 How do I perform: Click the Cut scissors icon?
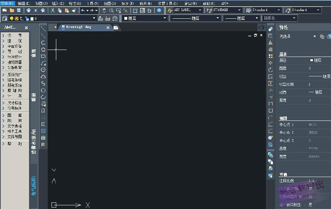click(53, 10)
